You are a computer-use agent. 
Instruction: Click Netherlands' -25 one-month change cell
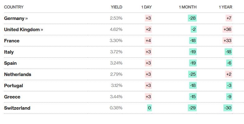click(192, 74)
